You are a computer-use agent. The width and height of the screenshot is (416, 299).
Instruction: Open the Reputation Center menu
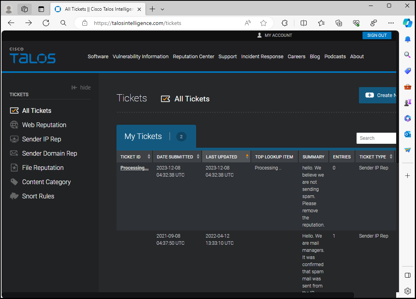pos(193,57)
